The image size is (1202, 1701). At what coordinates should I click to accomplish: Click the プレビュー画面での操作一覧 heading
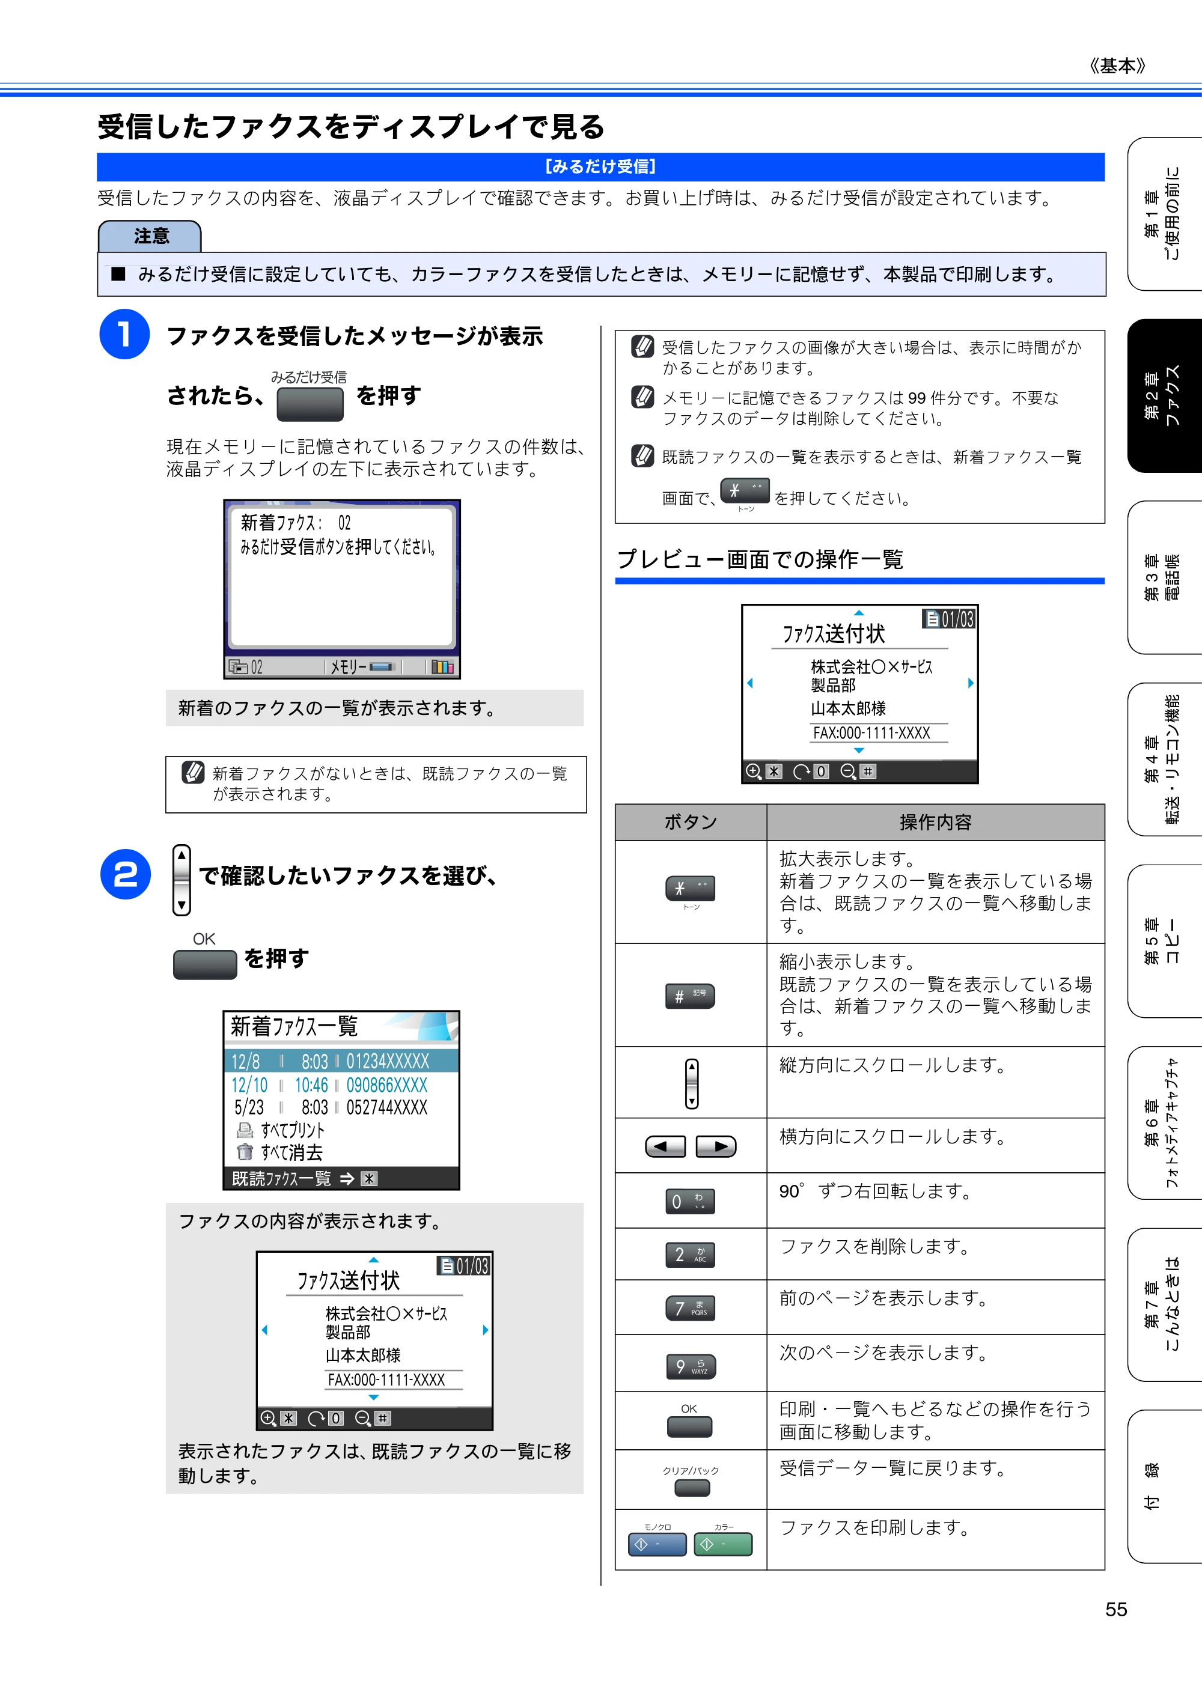[x=760, y=559]
